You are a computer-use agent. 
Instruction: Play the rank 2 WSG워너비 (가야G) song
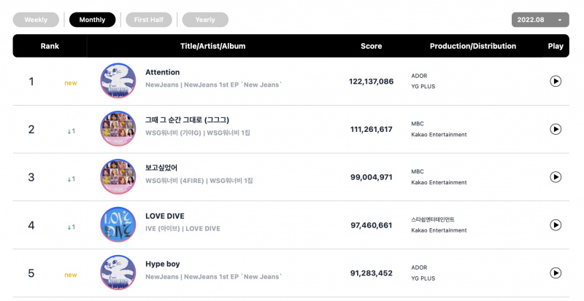556,129
